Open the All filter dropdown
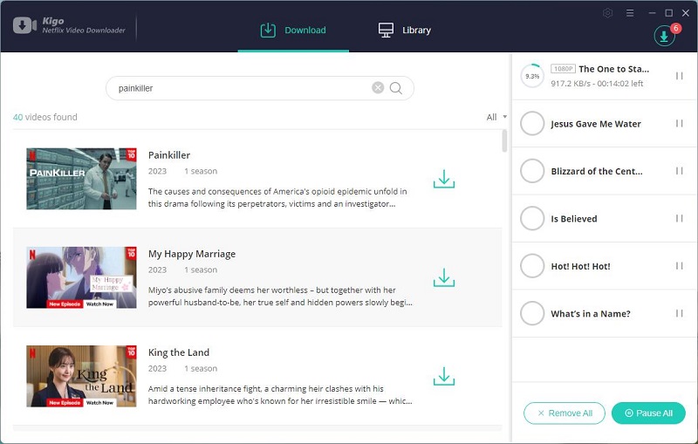The height and width of the screenshot is (444, 698). (496, 117)
